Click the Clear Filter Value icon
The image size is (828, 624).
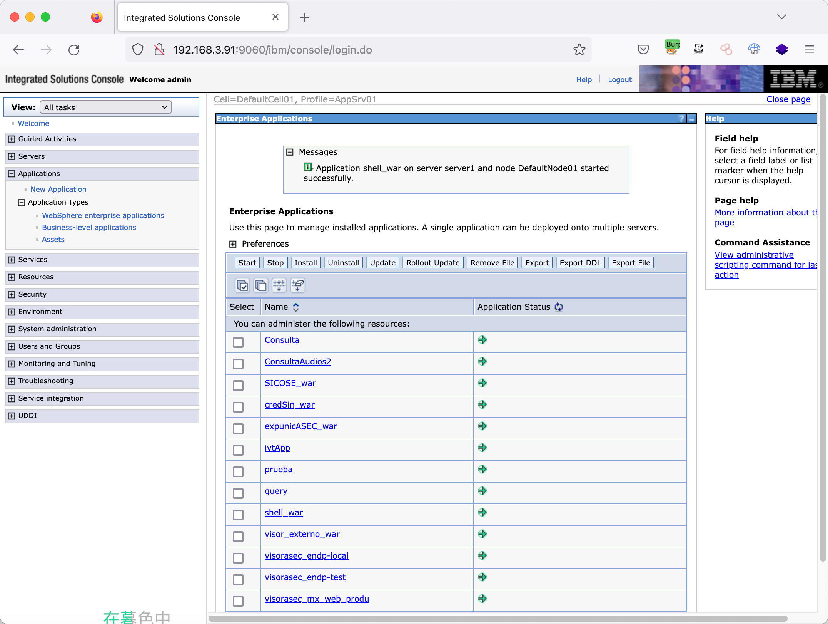point(297,285)
